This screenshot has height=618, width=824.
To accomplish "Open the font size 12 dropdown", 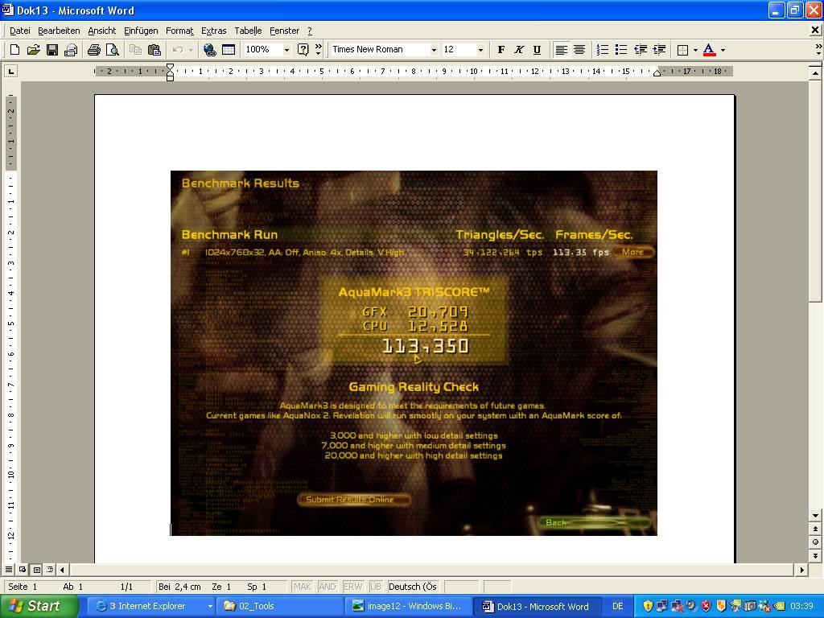I will [x=480, y=50].
